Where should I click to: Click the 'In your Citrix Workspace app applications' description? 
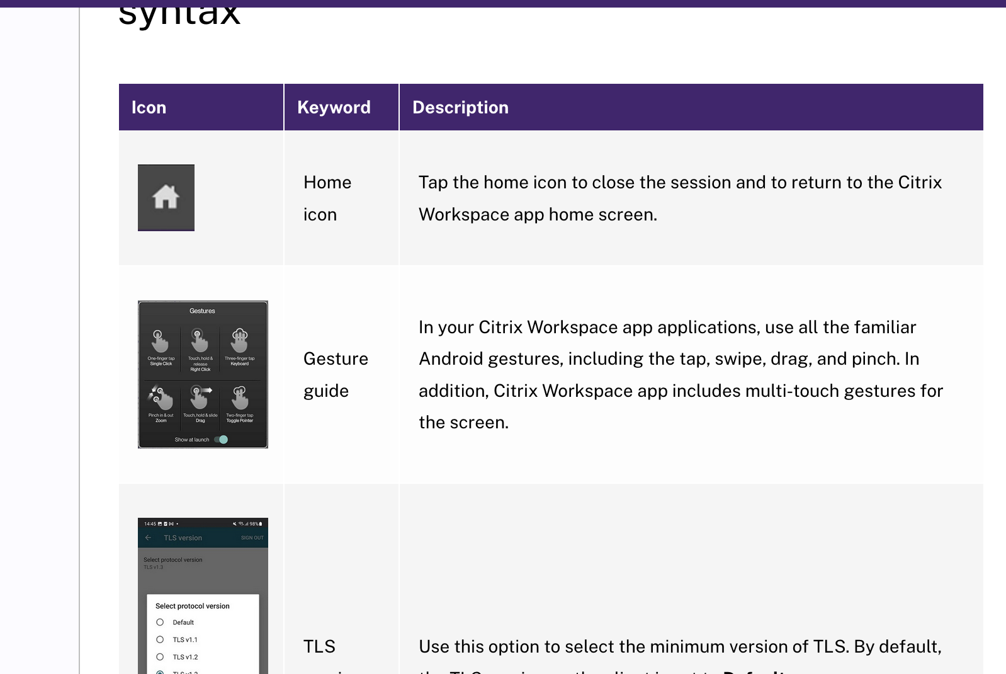681,374
